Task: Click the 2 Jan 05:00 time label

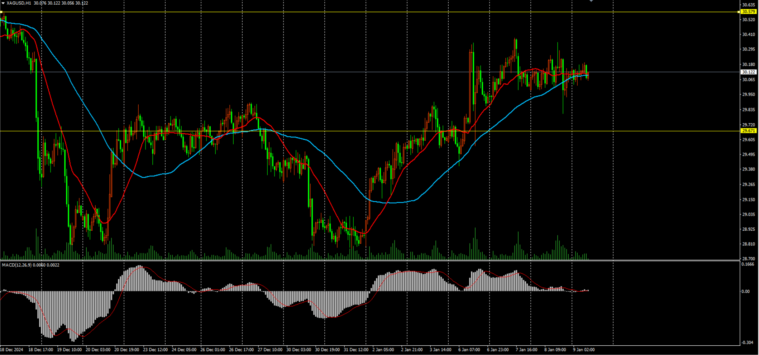Action: [x=383, y=350]
